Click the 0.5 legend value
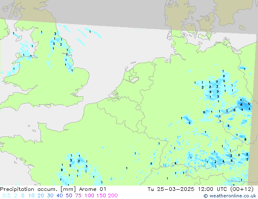 (7, 196)
